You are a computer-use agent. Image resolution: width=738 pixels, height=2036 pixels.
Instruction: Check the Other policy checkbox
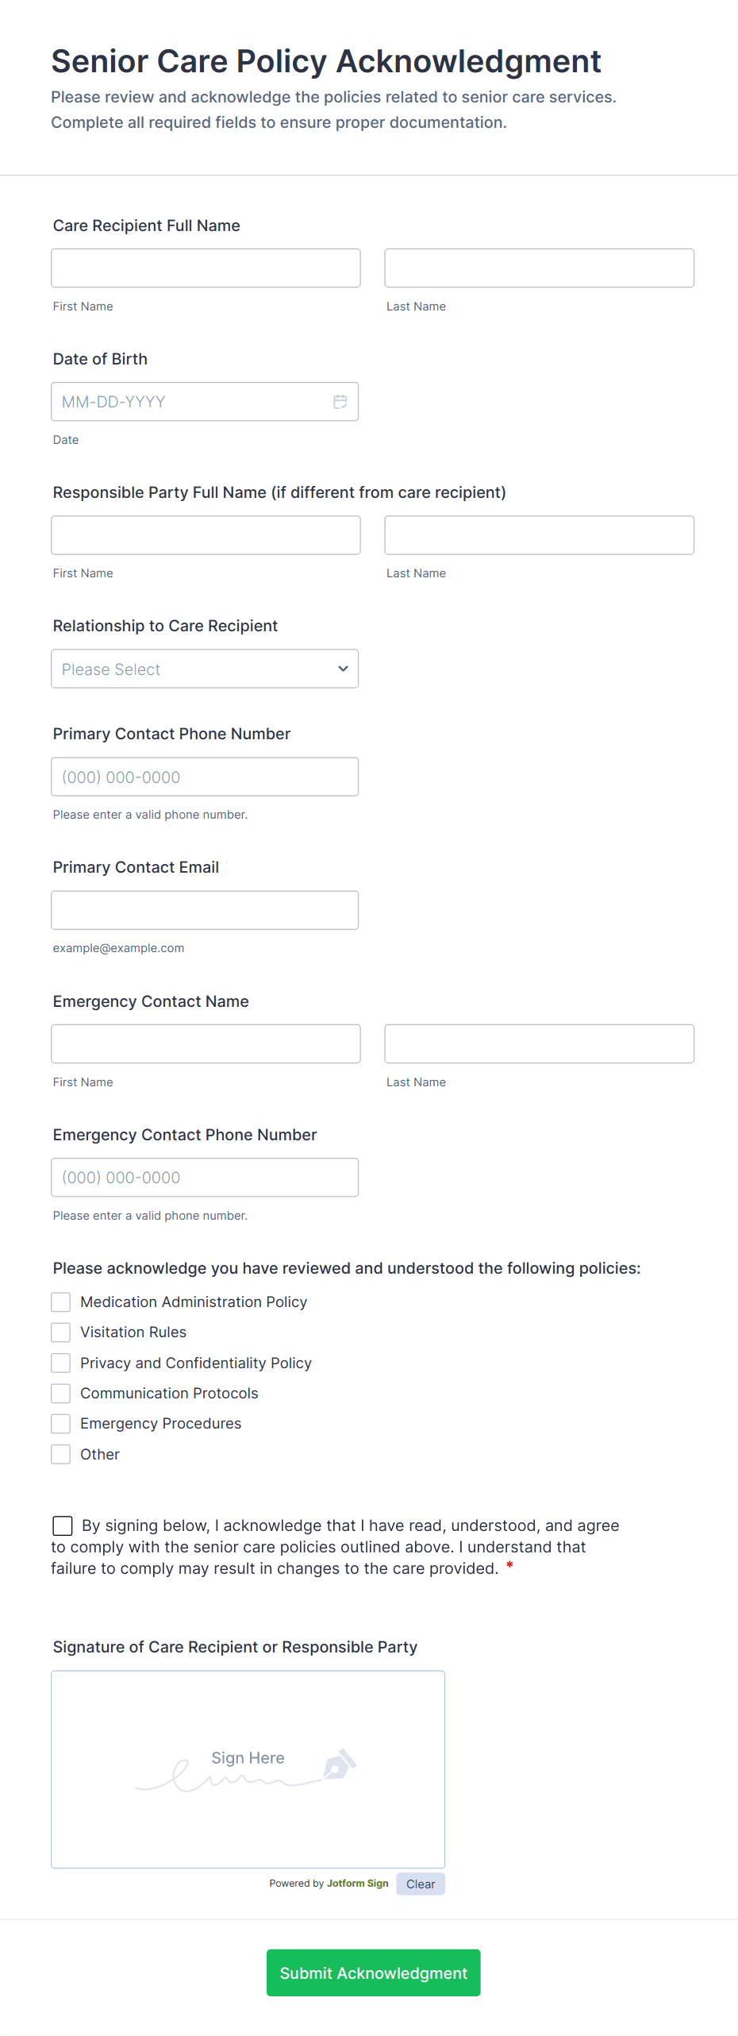tap(61, 1455)
